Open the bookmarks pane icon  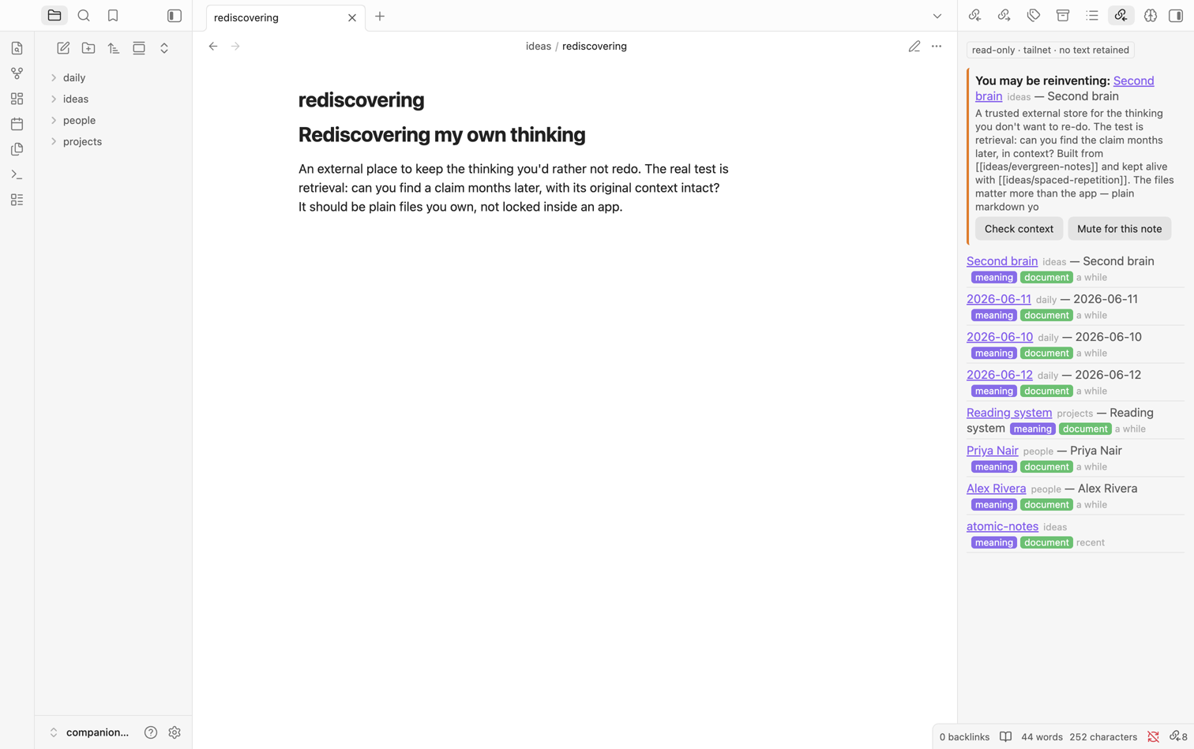113,16
